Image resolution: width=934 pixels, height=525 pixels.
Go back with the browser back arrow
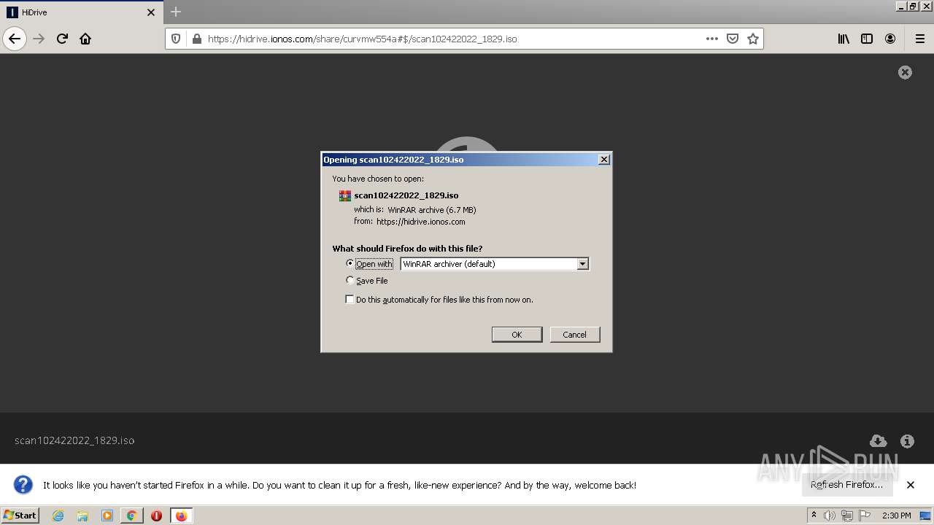coord(15,39)
